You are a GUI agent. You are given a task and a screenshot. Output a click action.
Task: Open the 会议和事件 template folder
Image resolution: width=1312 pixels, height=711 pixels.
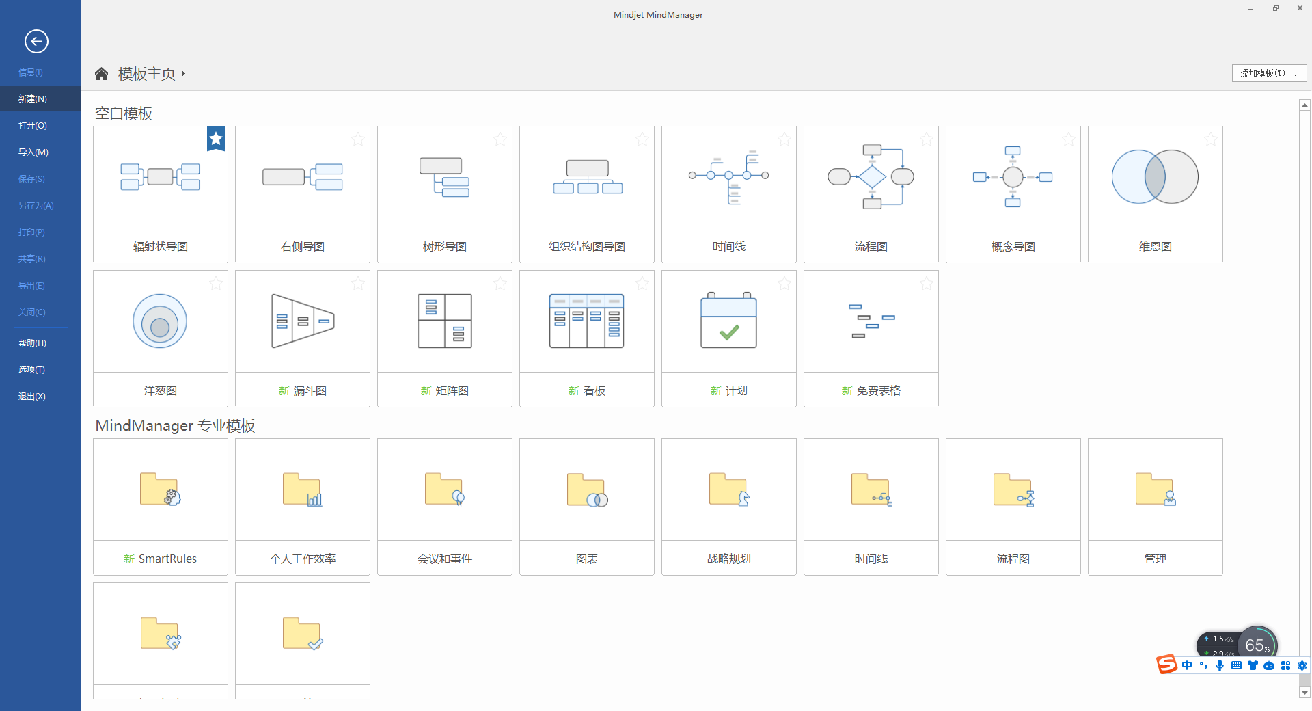tap(445, 489)
